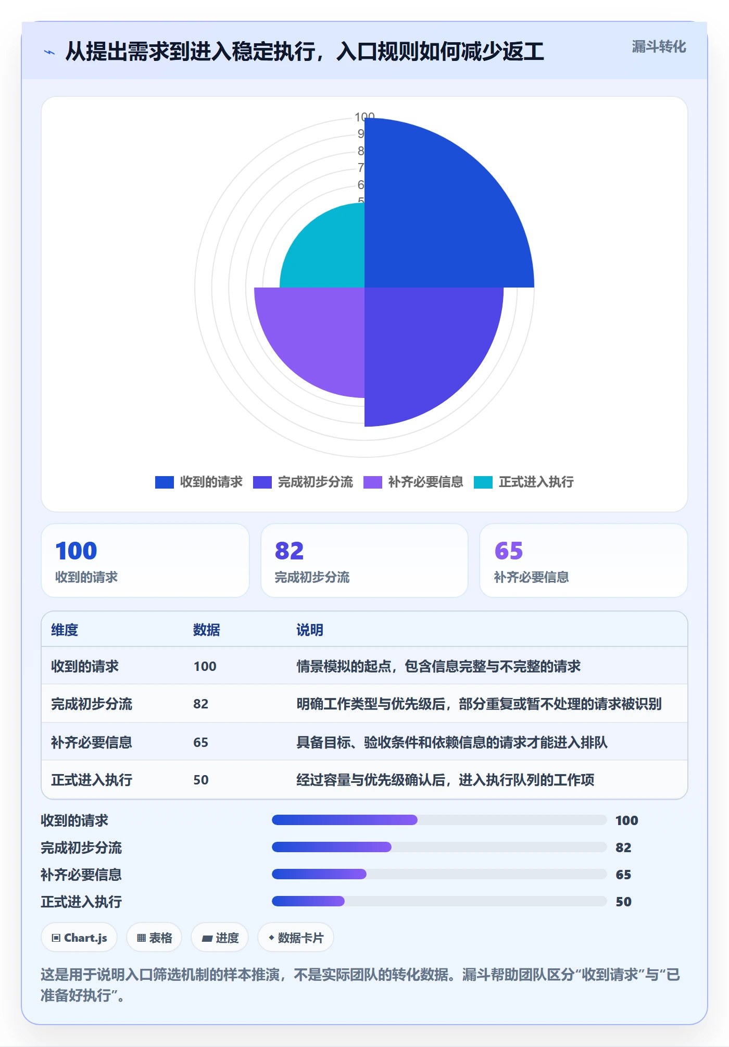This screenshot has width=729, height=1047.
Task: Click the 维度 column header
Action: [x=65, y=630]
